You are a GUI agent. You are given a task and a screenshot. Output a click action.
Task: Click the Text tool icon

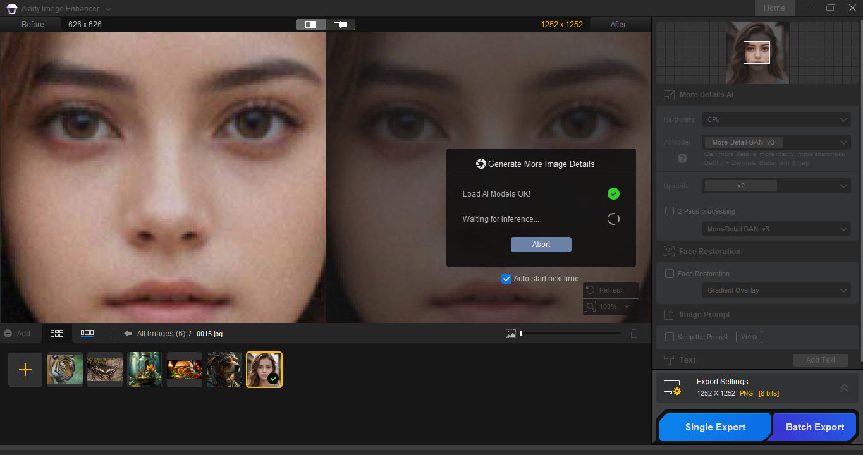[670, 360]
